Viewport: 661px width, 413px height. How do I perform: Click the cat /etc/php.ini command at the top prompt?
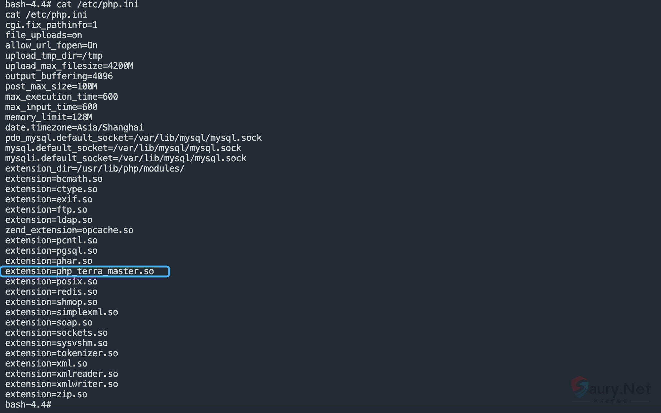click(97, 4)
